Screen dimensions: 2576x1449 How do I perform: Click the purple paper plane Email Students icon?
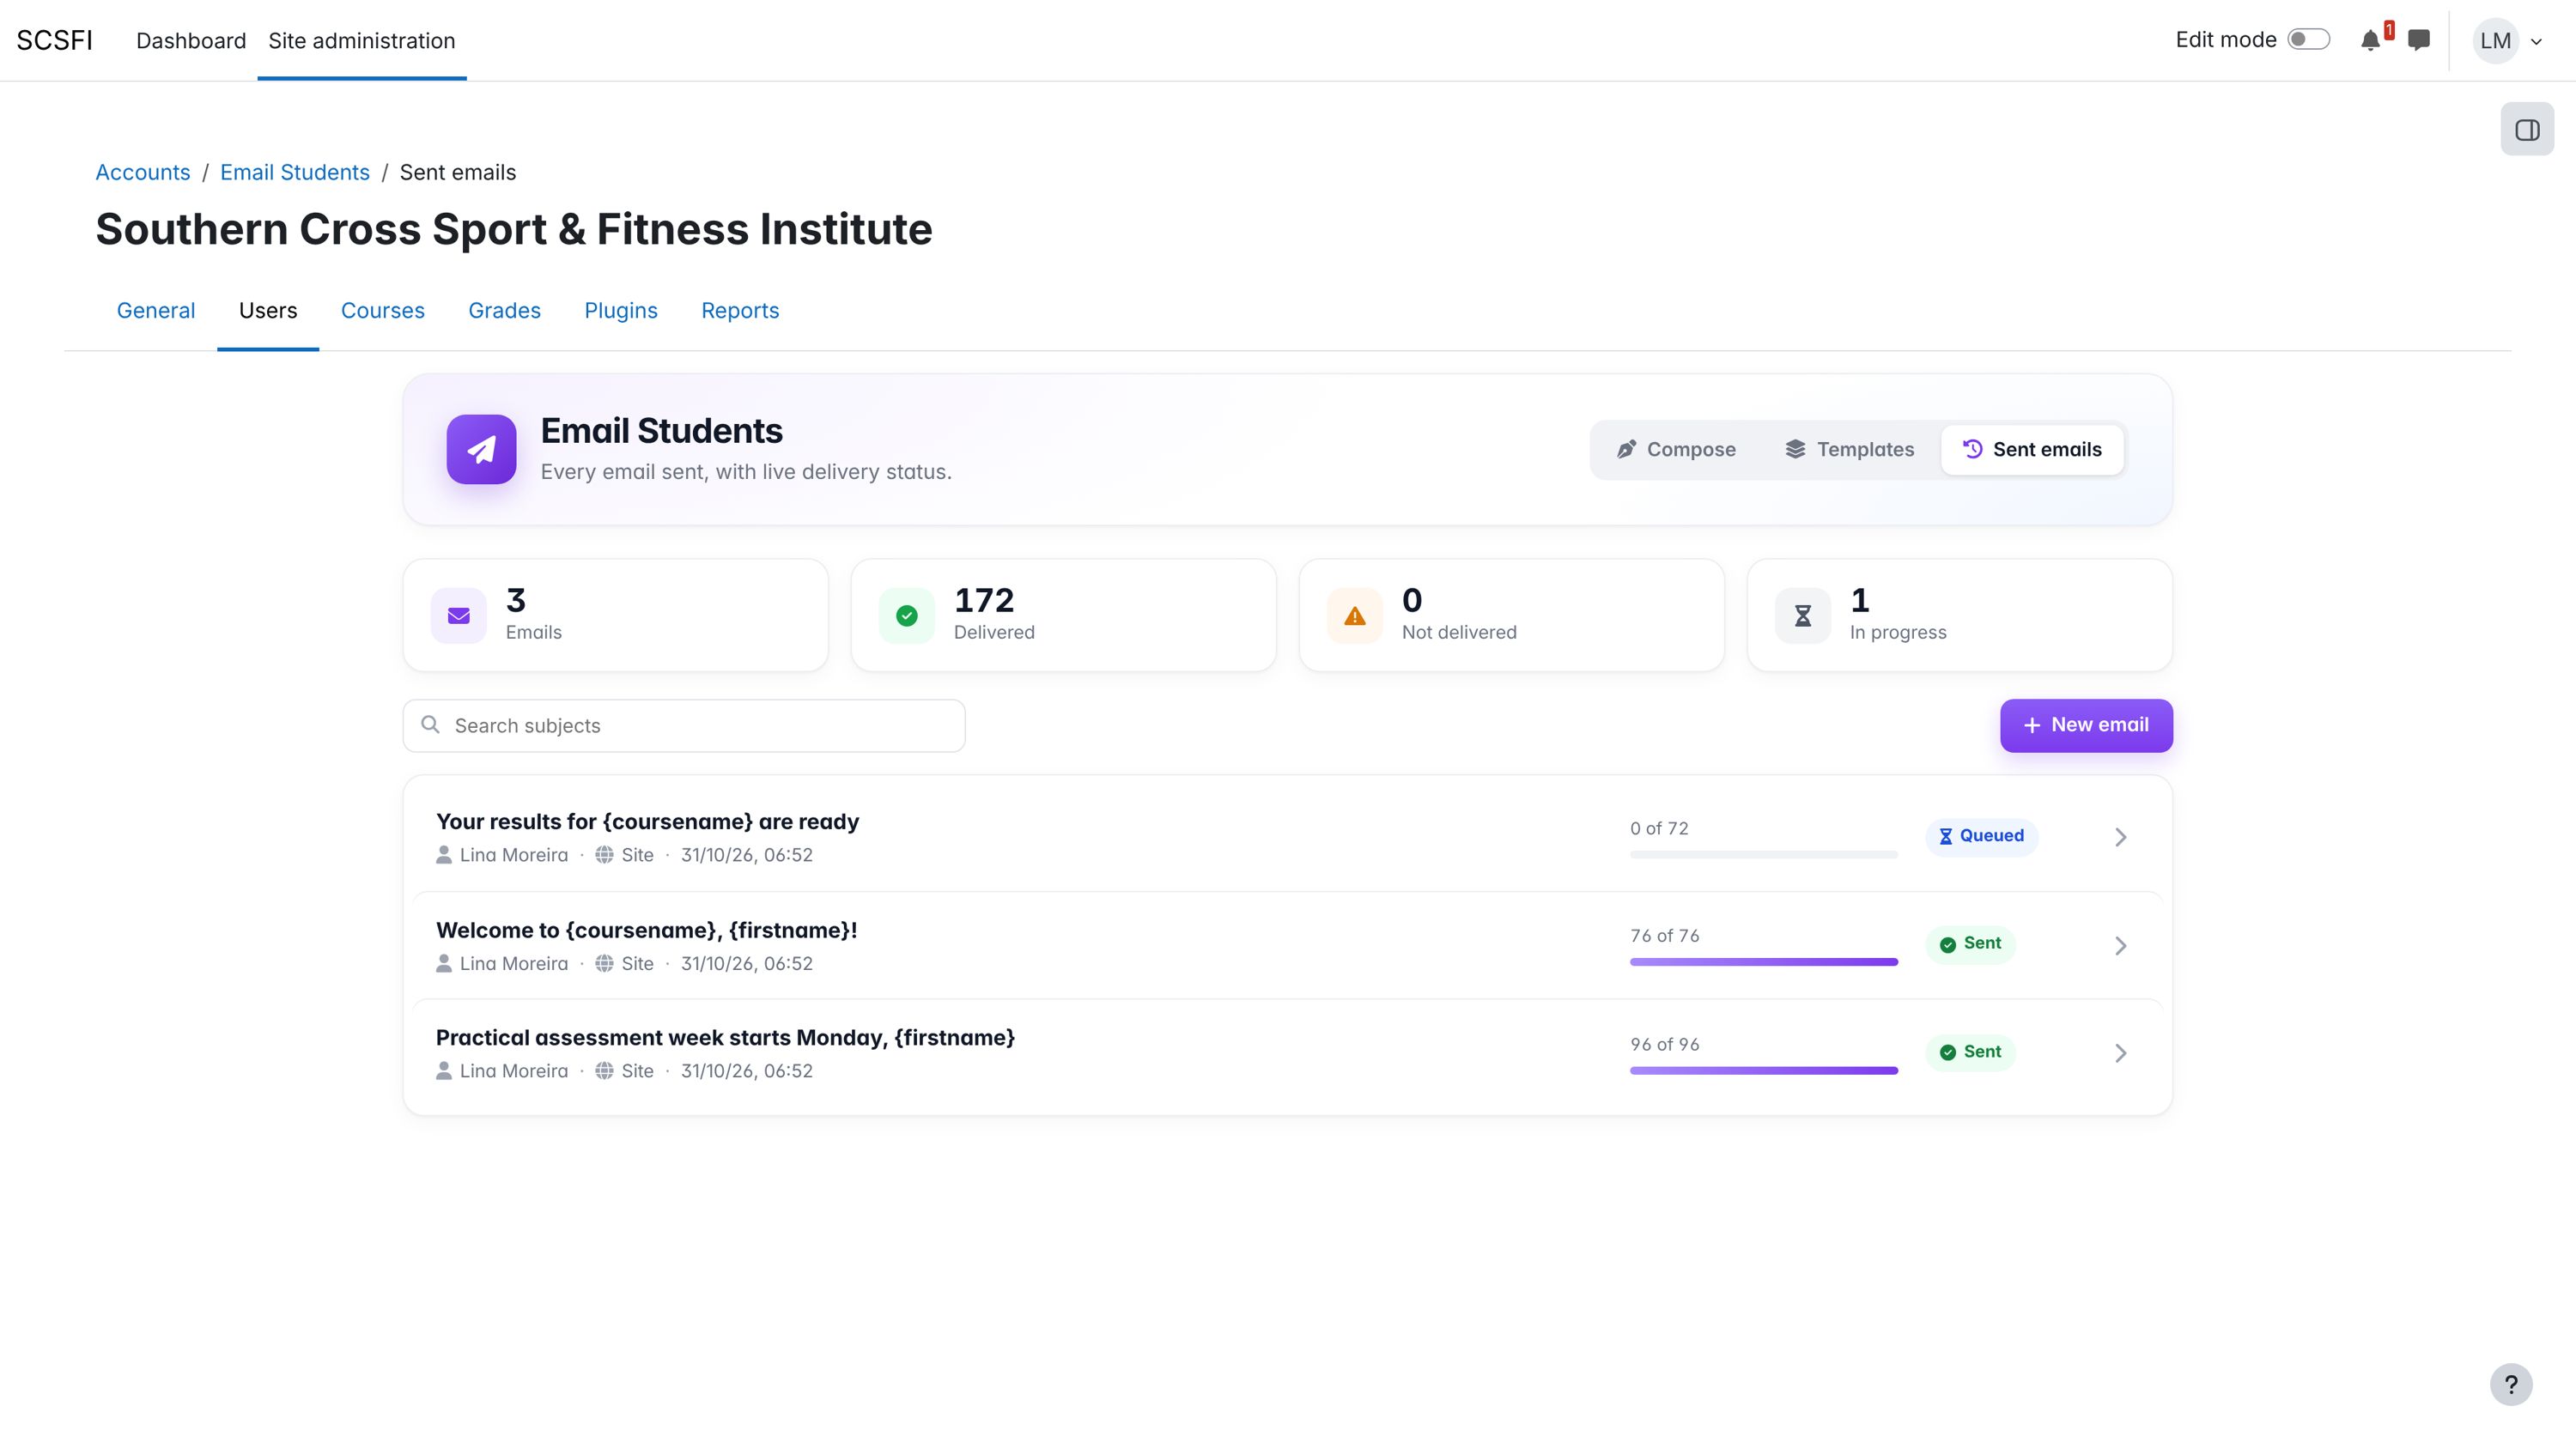481,449
